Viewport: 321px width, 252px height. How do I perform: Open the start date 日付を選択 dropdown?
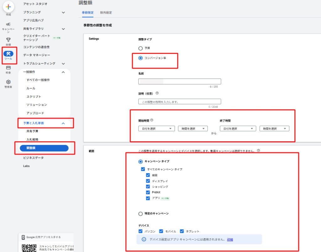point(156,129)
